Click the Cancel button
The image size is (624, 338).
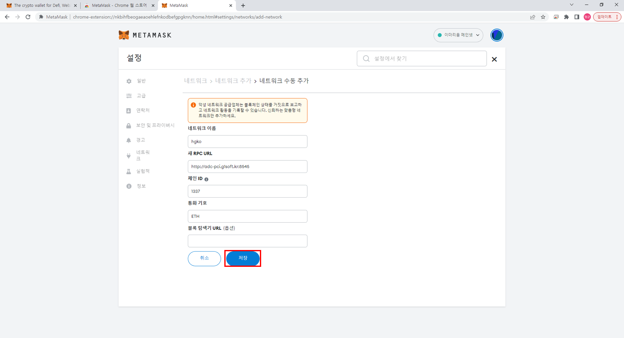click(x=204, y=258)
